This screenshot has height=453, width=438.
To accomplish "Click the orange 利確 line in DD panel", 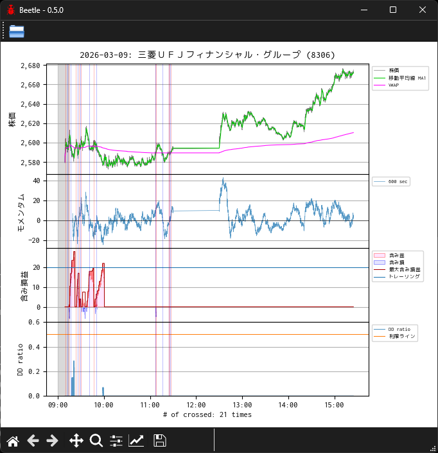I will pyautogui.click(x=208, y=335).
